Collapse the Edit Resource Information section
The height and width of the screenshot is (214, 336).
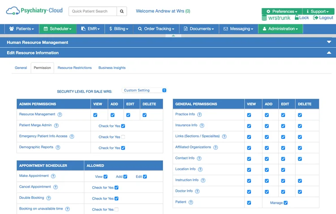click(x=329, y=53)
